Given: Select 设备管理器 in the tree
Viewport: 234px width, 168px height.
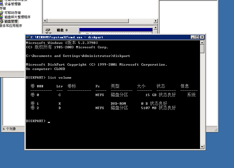Looking at the screenshot, I should [13, 4].
